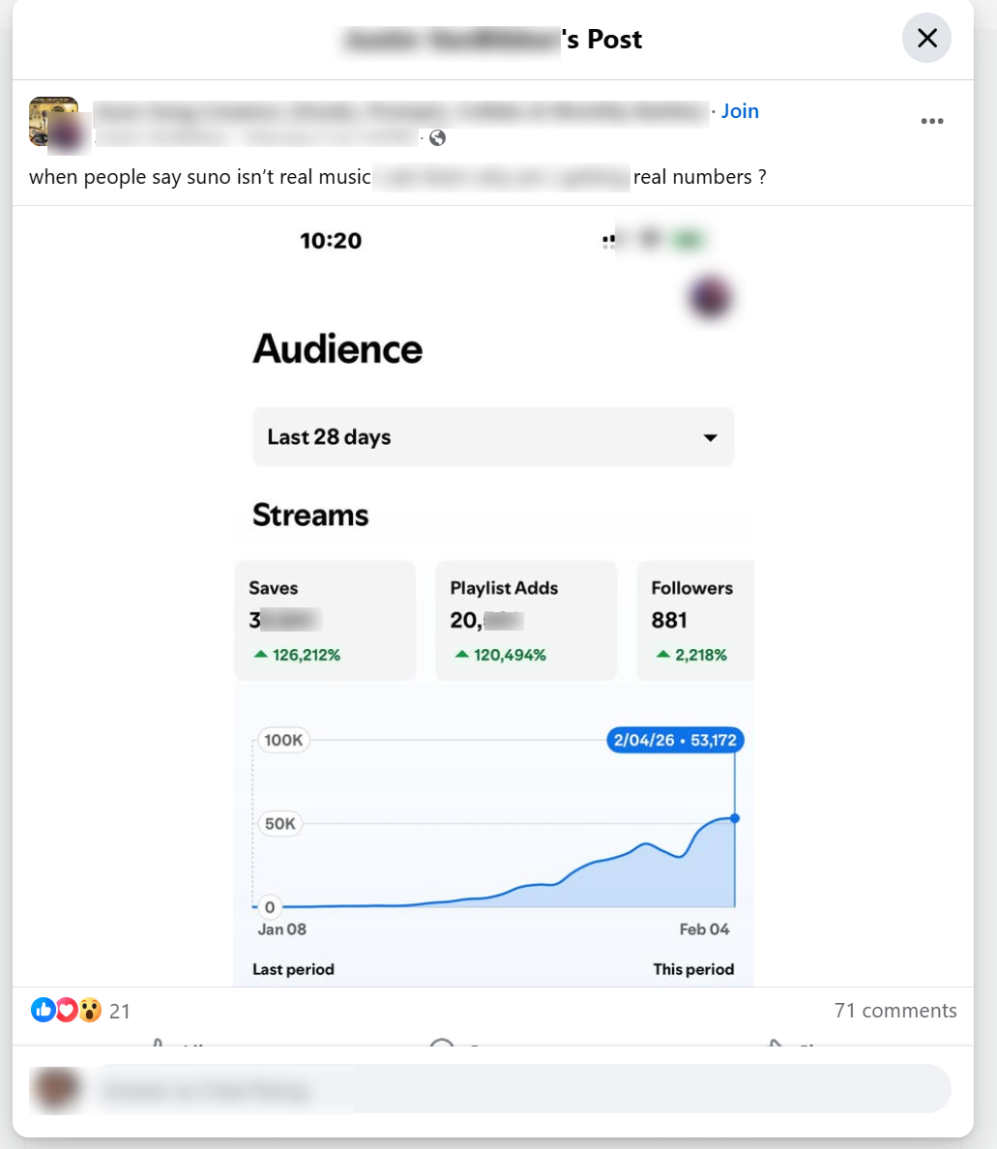Open the 71 comments link
Image resolution: width=997 pixels, height=1149 pixels.
[895, 1011]
